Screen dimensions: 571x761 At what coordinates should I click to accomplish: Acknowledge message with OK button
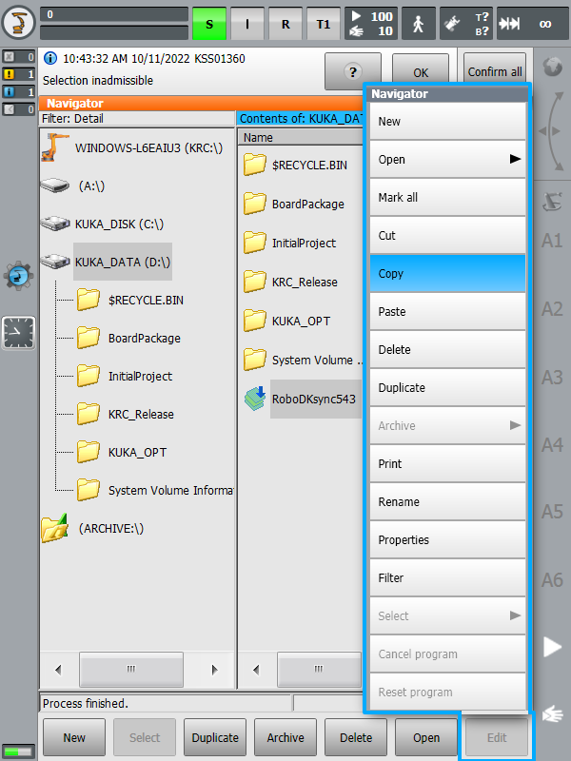coord(421,72)
